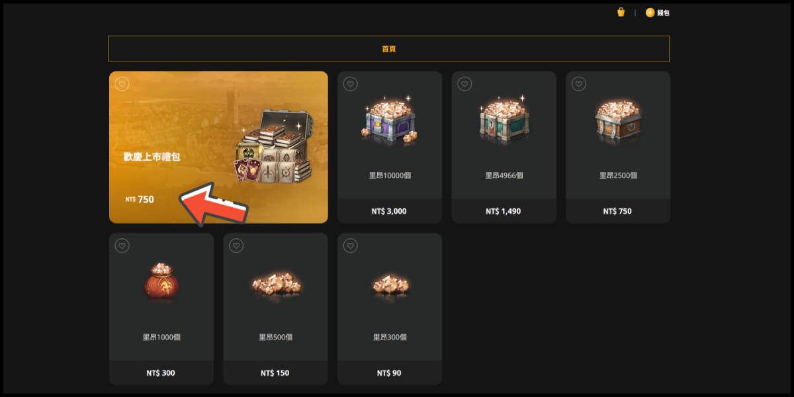Open the 錢包 wallet link
This screenshot has width=794, height=397.
663,13
